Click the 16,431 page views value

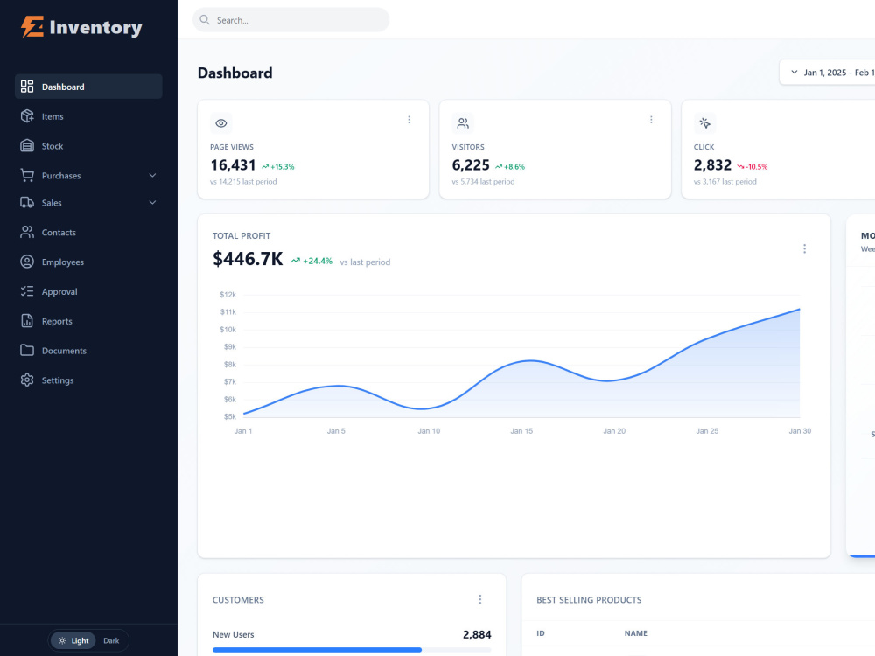click(x=233, y=165)
